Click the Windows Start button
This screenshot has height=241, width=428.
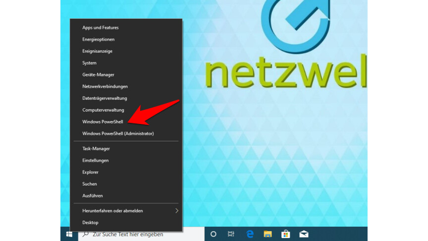point(69,234)
